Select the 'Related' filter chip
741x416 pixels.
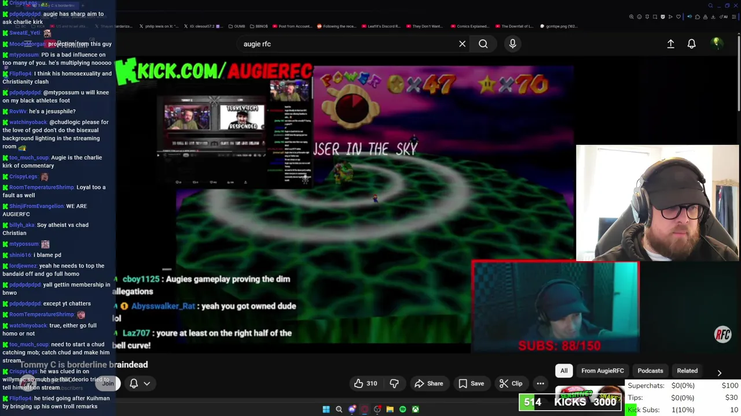click(687, 371)
